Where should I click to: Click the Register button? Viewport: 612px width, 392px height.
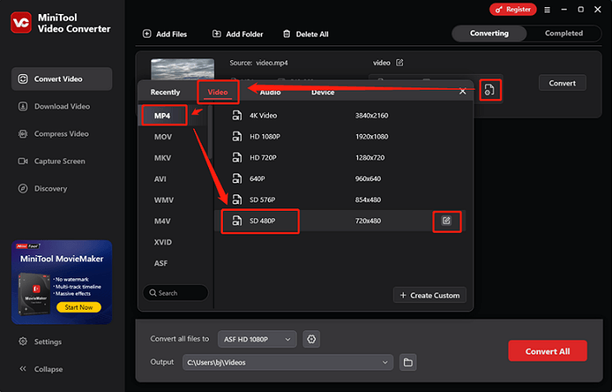coord(512,9)
